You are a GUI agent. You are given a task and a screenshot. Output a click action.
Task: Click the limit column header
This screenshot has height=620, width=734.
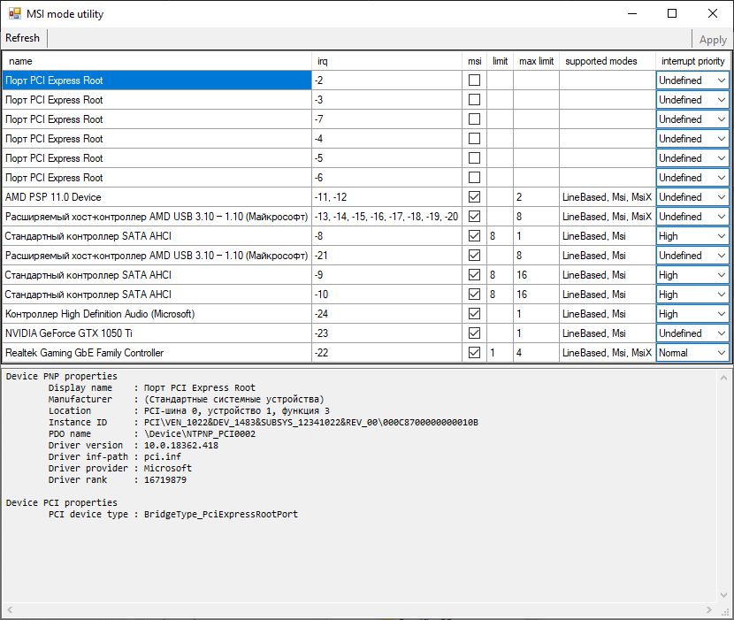tap(500, 61)
